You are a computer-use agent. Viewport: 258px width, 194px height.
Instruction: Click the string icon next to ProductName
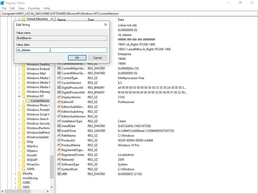click(x=59, y=145)
